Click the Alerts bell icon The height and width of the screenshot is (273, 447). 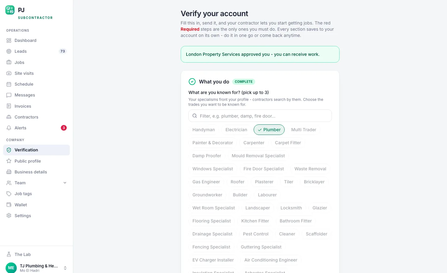click(9, 128)
